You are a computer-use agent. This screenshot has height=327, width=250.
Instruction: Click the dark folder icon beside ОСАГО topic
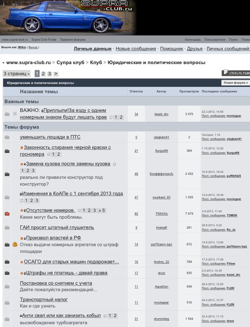(7, 262)
